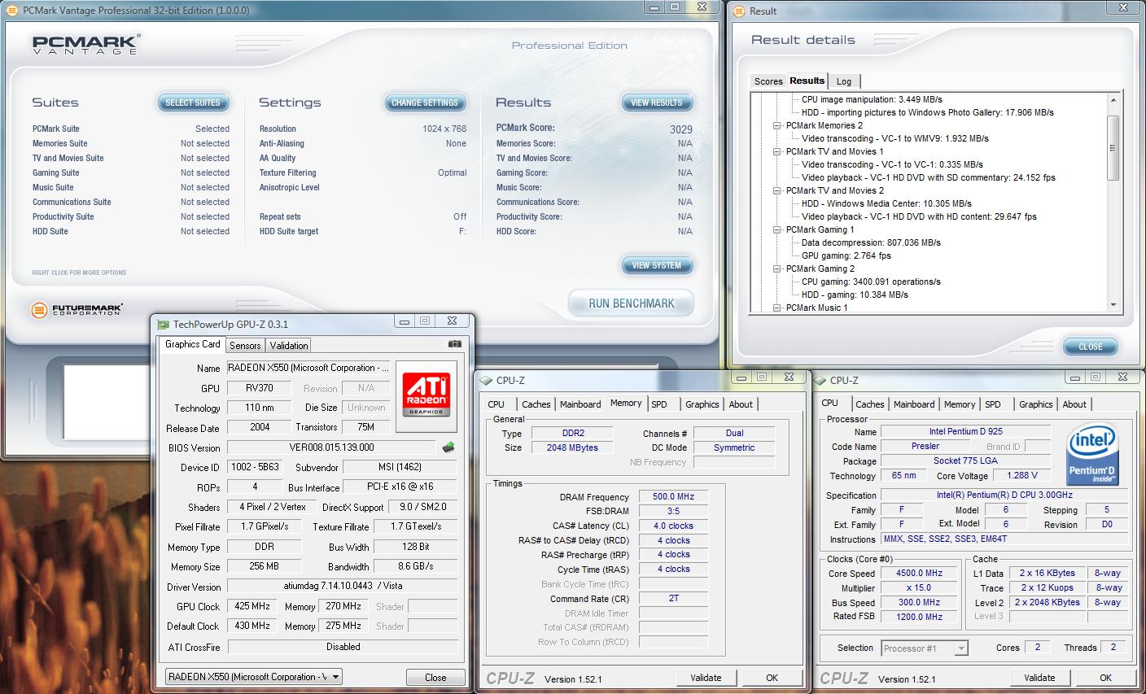The width and height of the screenshot is (1146, 694).
Task: Click the GPU-Z title bar icon
Action: point(163,325)
